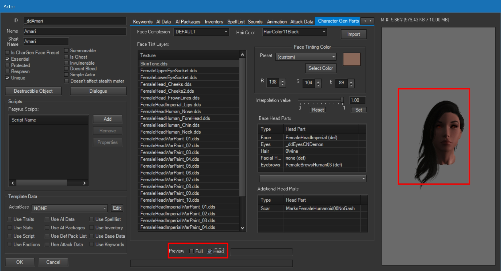This screenshot has height=271, width=501.
Task: Click the interpolation value 1.00 field
Action: coord(357,100)
